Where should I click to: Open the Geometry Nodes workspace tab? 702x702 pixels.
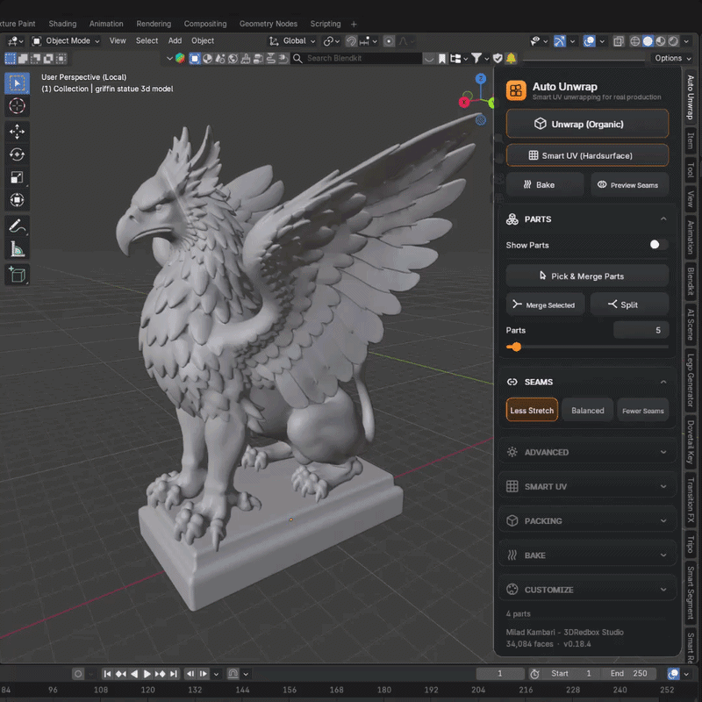point(269,24)
